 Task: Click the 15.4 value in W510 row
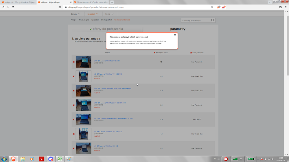click(x=161, y=120)
